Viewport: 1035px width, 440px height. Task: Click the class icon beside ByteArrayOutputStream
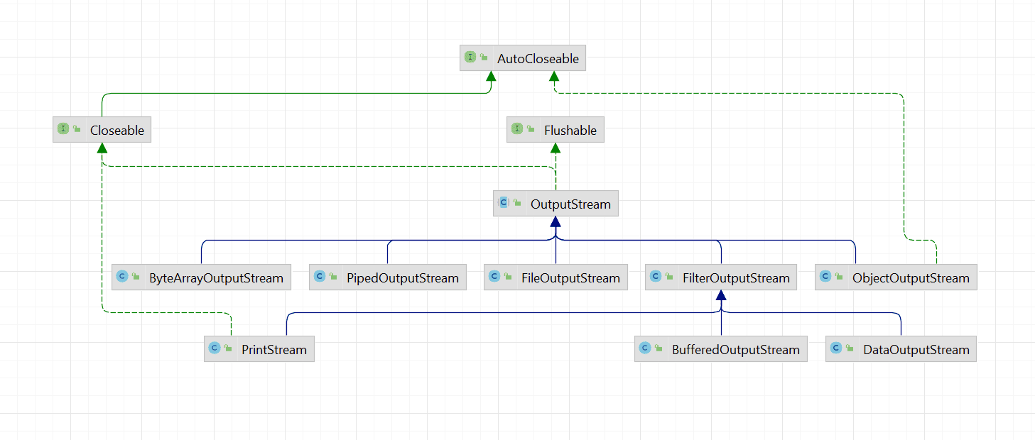pyautogui.click(x=121, y=277)
